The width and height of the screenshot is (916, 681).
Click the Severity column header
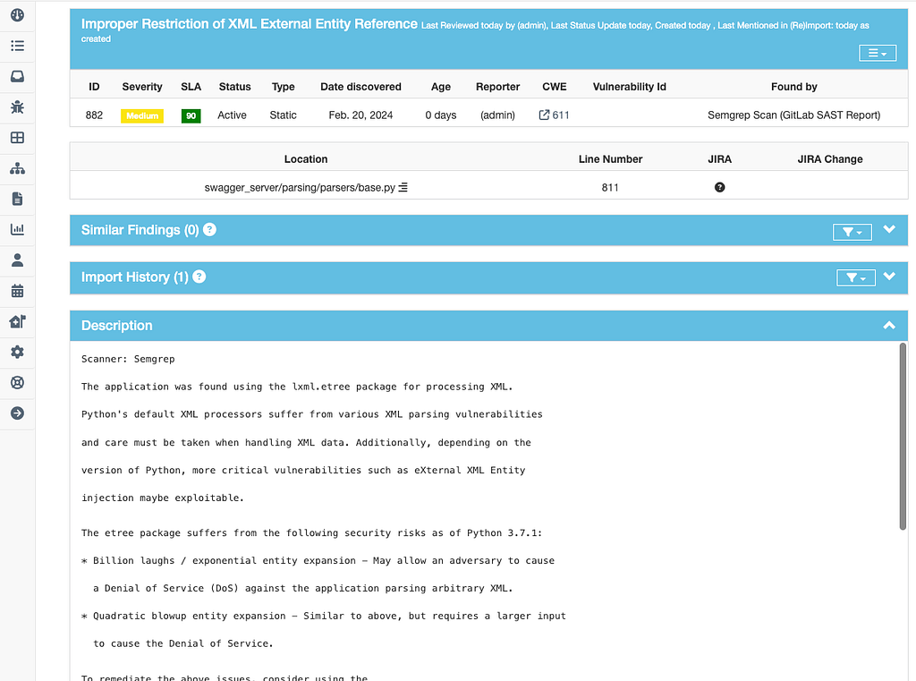tap(142, 87)
